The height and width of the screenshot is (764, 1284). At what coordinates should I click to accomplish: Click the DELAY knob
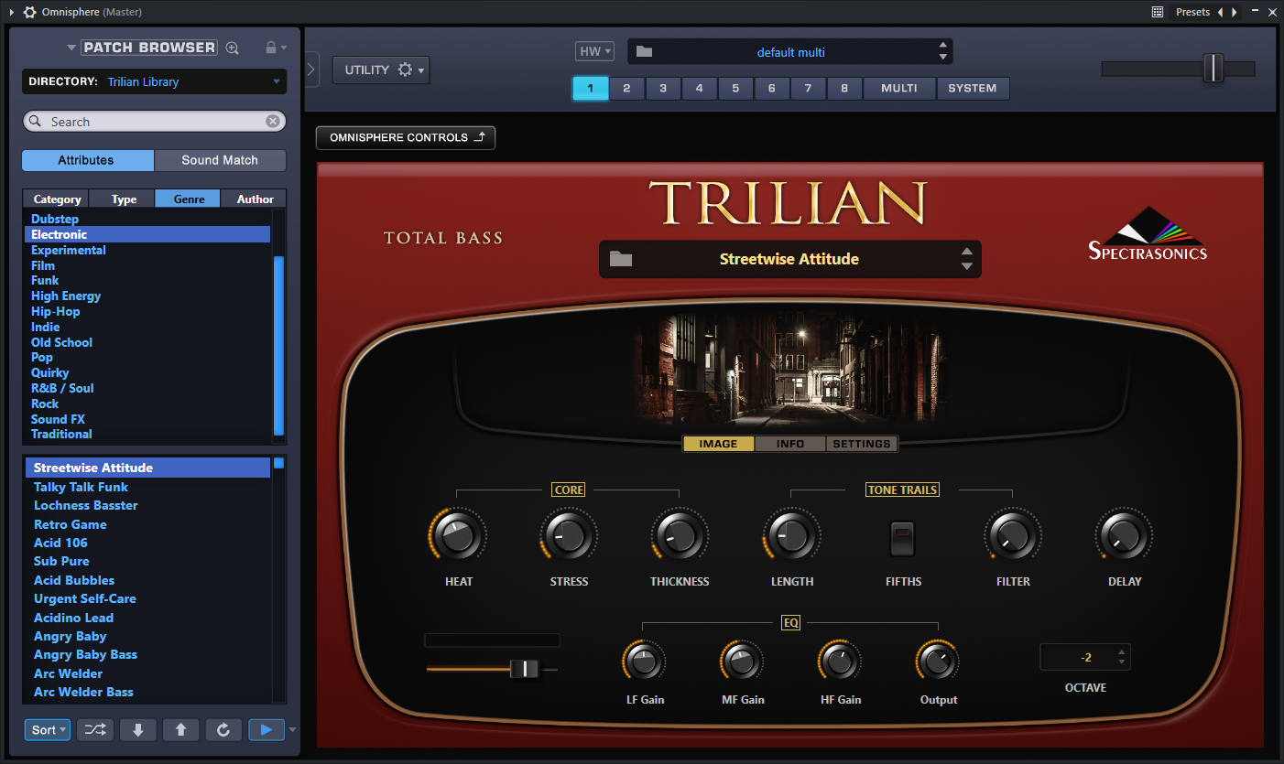(x=1123, y=534)
